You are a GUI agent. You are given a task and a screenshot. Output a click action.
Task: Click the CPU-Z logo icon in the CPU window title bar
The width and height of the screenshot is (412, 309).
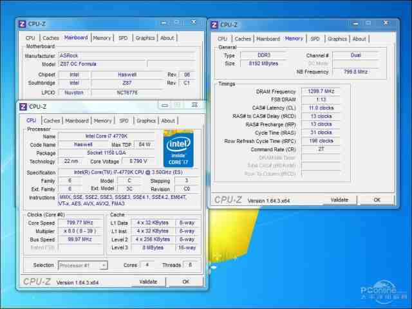coord(23,107)
